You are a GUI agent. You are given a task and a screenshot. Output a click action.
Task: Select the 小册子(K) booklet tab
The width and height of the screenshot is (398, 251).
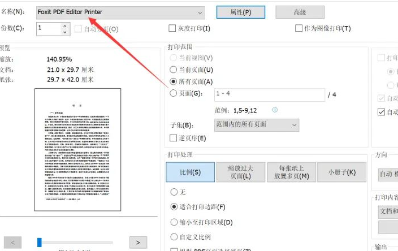point(342,172)
